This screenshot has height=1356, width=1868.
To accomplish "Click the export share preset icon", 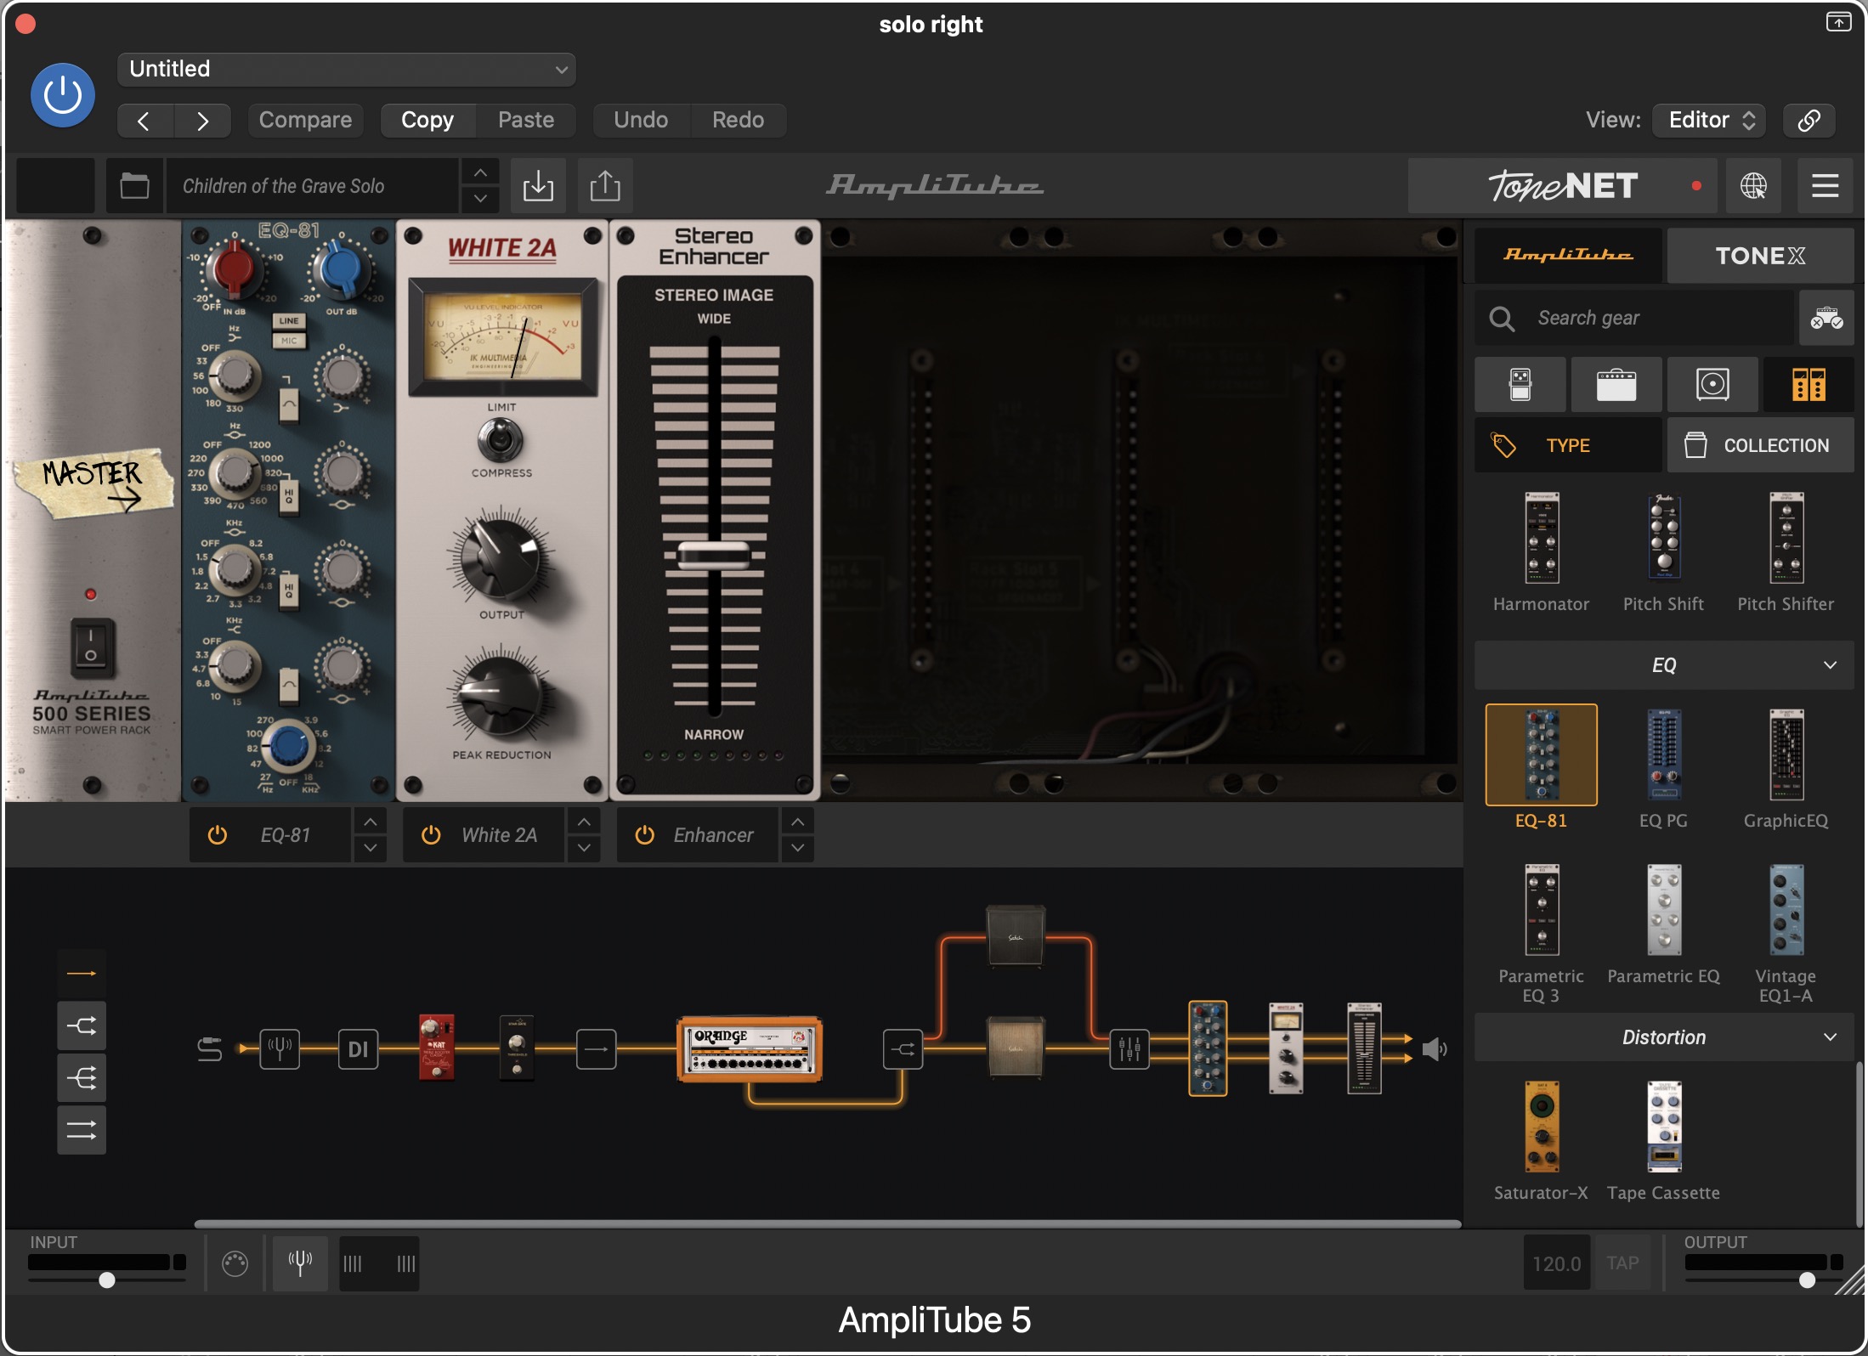I will coord(604,185).
